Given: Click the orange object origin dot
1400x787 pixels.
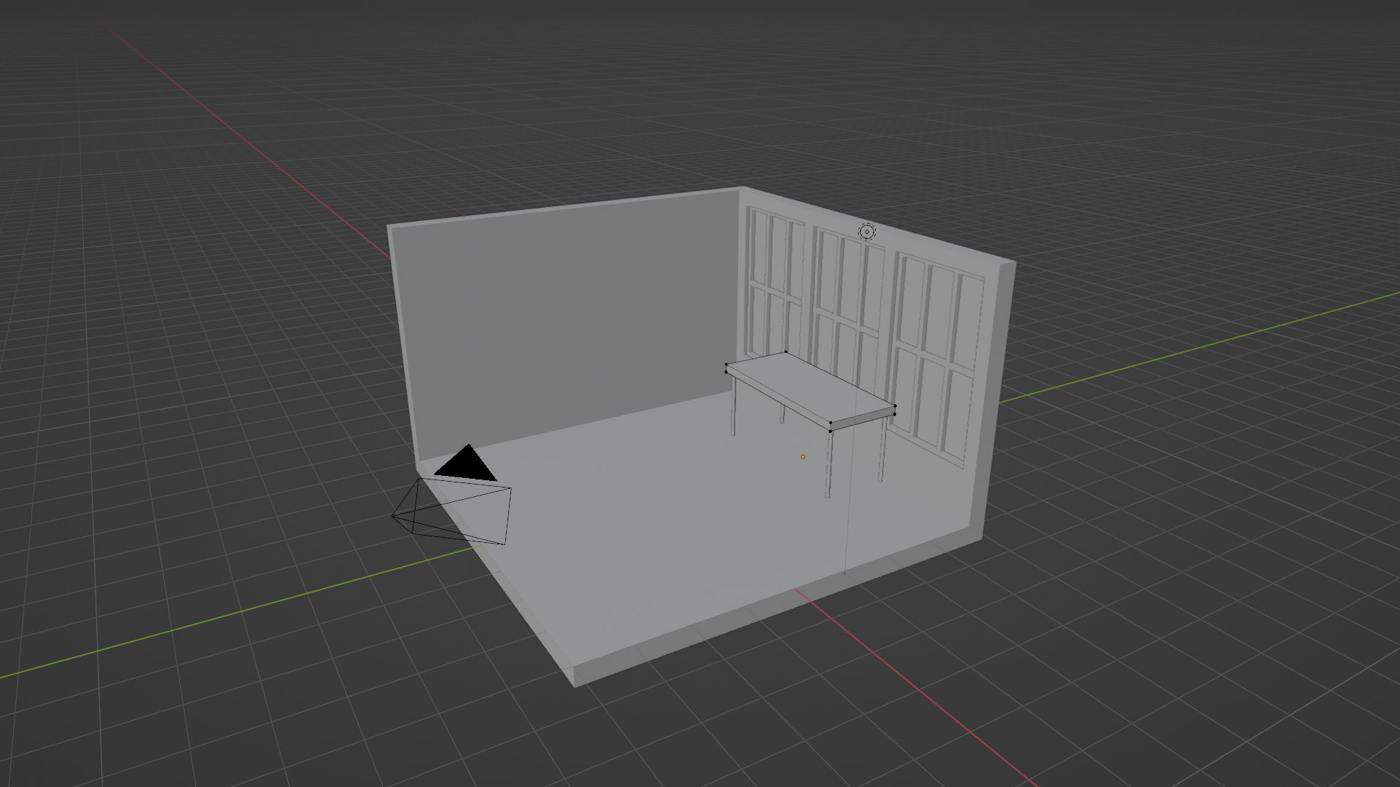Looking at the screenshot, I should [803, 457].
